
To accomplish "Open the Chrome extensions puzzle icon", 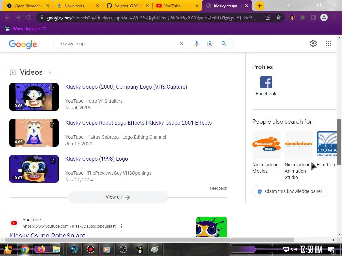I will (303, 17).
